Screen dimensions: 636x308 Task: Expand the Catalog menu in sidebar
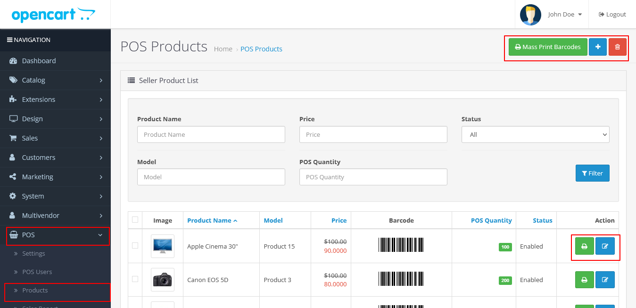tap(56, 80)
